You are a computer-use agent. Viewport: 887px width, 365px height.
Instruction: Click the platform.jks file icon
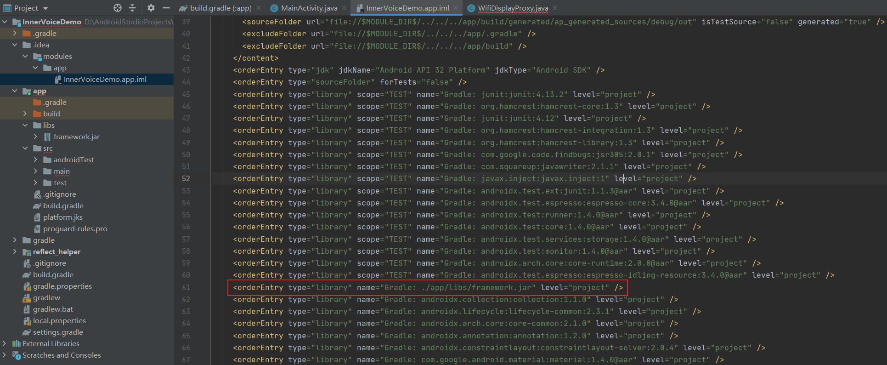37,217
